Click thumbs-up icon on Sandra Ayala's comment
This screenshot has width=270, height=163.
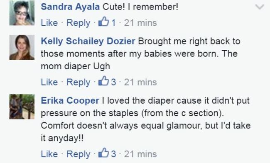point(103,22)
